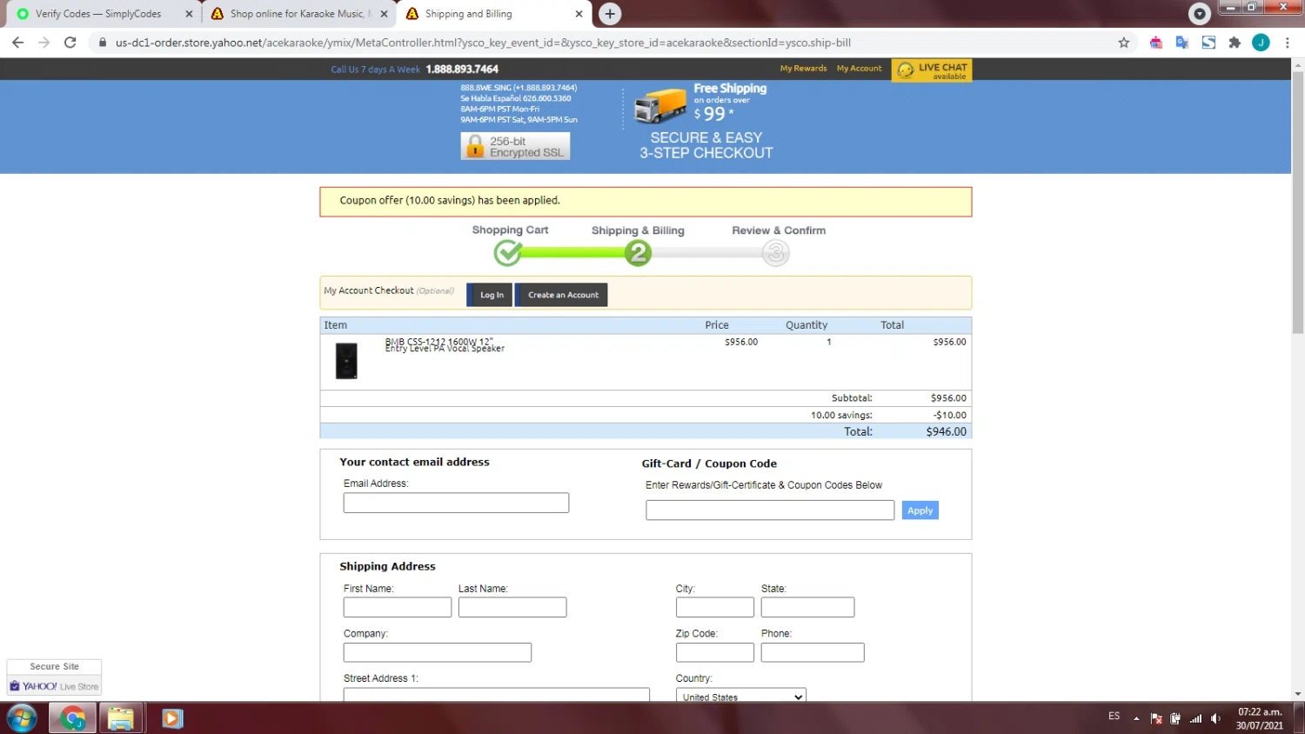1305x734 pixels.
Task: Click Create an Account button
Action: click(x=562, y=295)
